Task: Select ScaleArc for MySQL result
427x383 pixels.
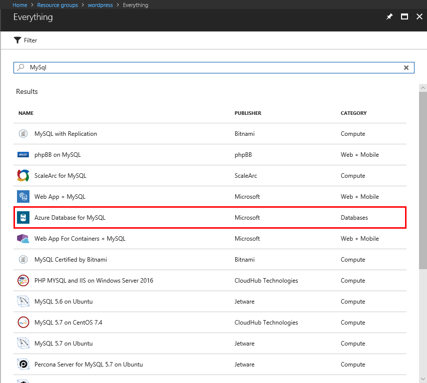Action: (210, 176)
